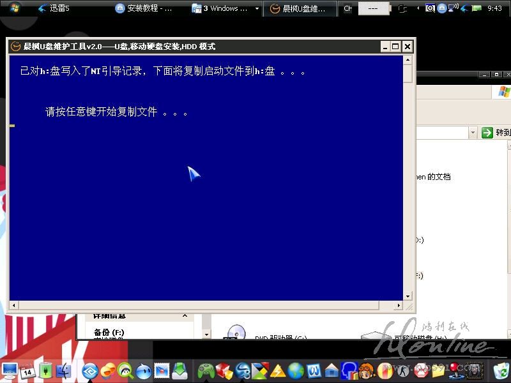Open the orange chat bubbles dock icon
This screenshot has width=511, height=383.
(x=108, y=372)
